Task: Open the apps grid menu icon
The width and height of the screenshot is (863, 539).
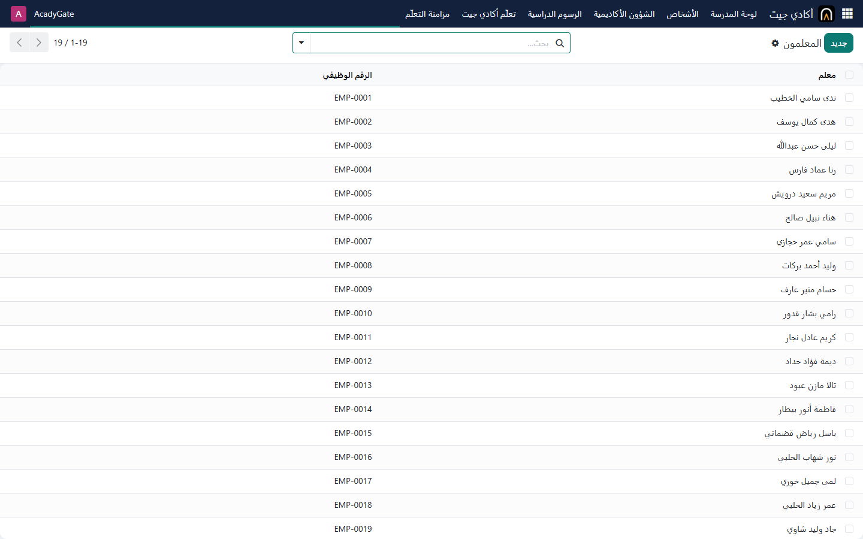Action: pos(847,14)
